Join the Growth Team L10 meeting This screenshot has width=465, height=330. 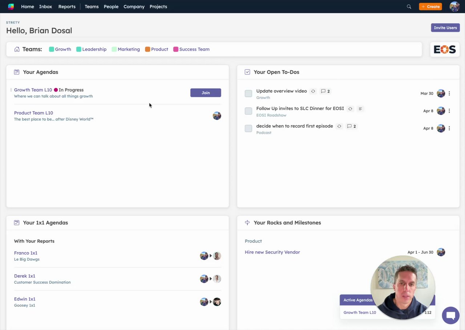click(x=206, y=93)
